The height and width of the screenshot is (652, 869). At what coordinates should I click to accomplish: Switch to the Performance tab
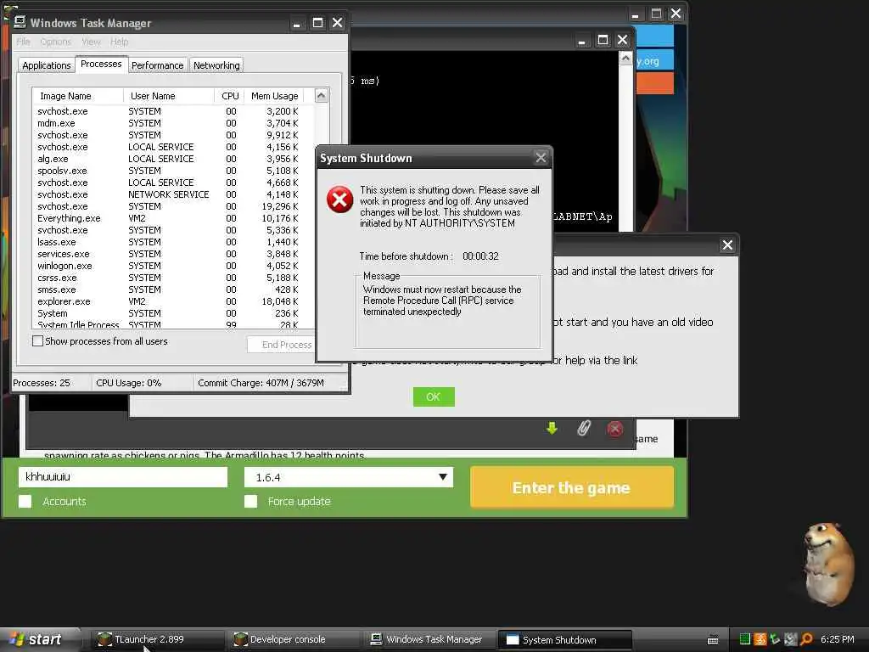tap(157, 65)
